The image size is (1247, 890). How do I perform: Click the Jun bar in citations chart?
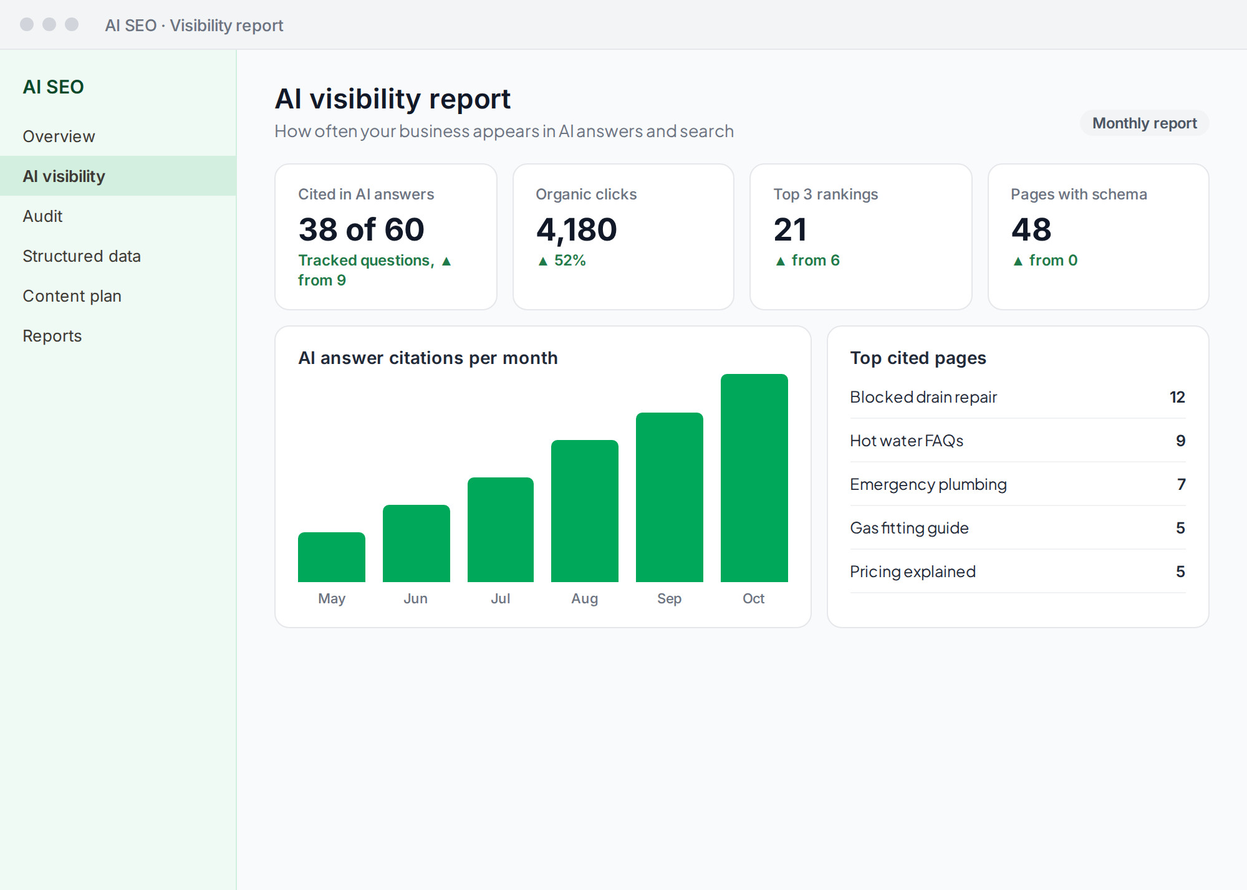[416, 543]
